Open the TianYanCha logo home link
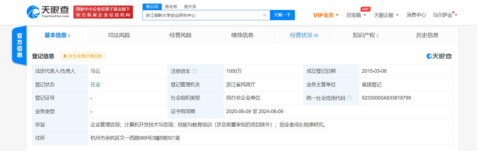 click(48, 12)
